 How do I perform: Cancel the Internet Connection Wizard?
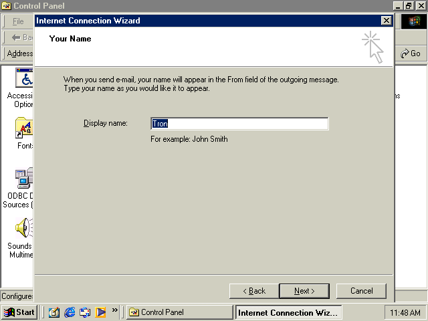tap(361, 291)
